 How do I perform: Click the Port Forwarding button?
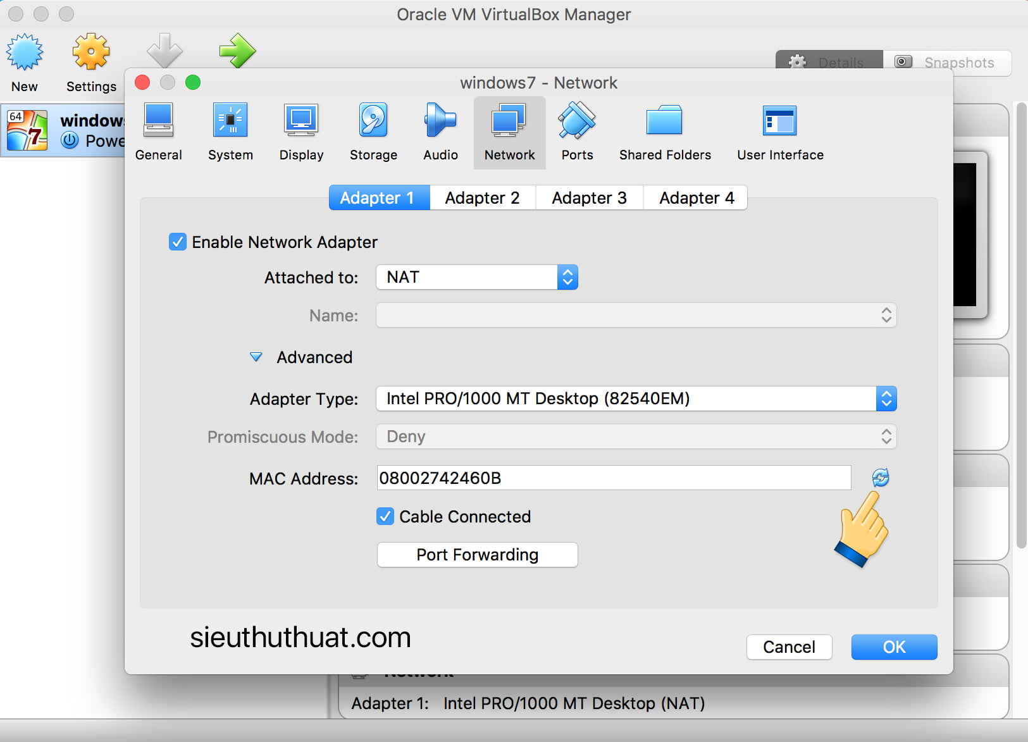click(477, 555)
